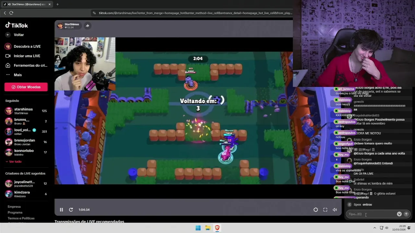The image size is (415, 233).
Task: Go back in the browser
Action: coord(5,13)
